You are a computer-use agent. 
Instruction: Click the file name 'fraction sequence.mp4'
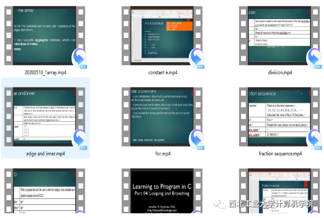280,153
